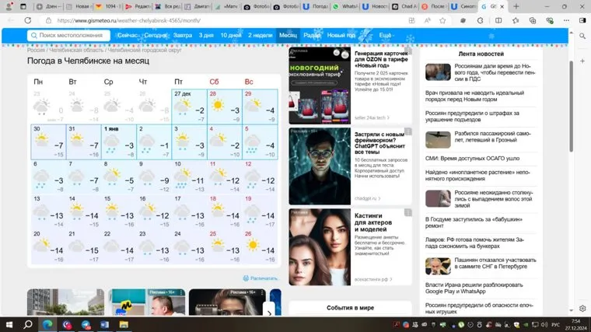The image size is (591, 332).
Task: Click next arrow on the bottom ad carousel
Action: click(x=269, y=313)
